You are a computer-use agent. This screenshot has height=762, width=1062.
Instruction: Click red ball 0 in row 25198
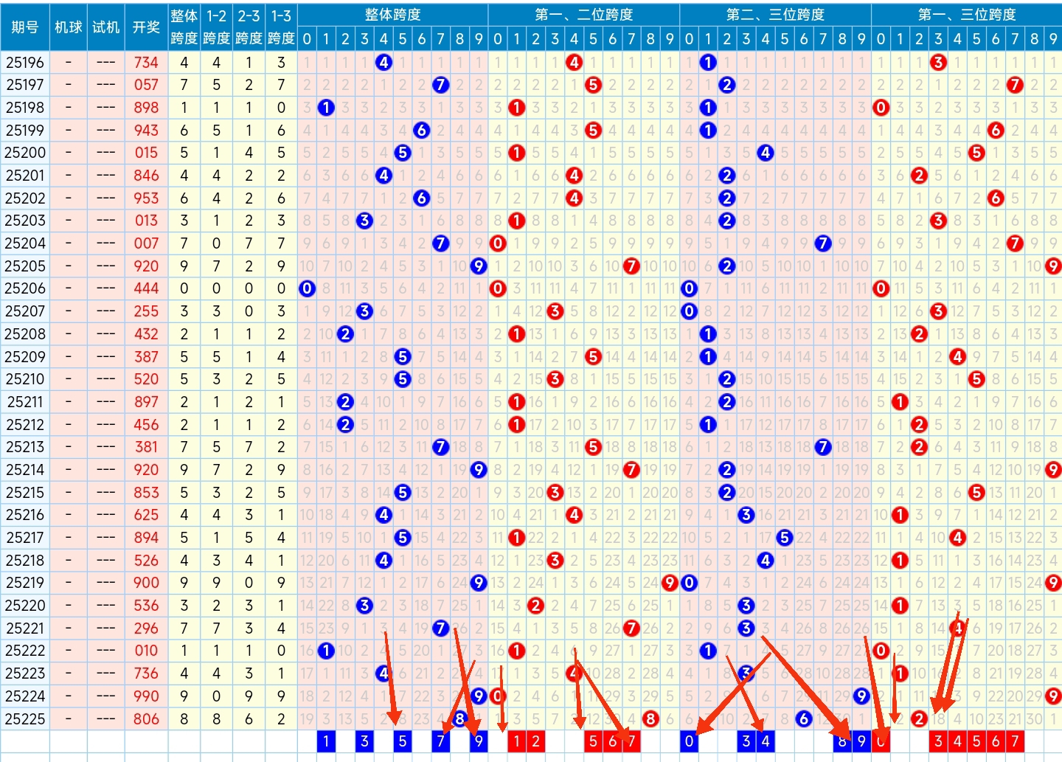(x=881, y=108)
